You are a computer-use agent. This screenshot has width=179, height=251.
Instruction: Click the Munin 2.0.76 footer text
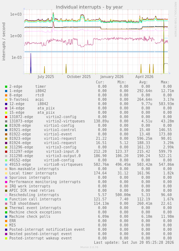[89, 247]
